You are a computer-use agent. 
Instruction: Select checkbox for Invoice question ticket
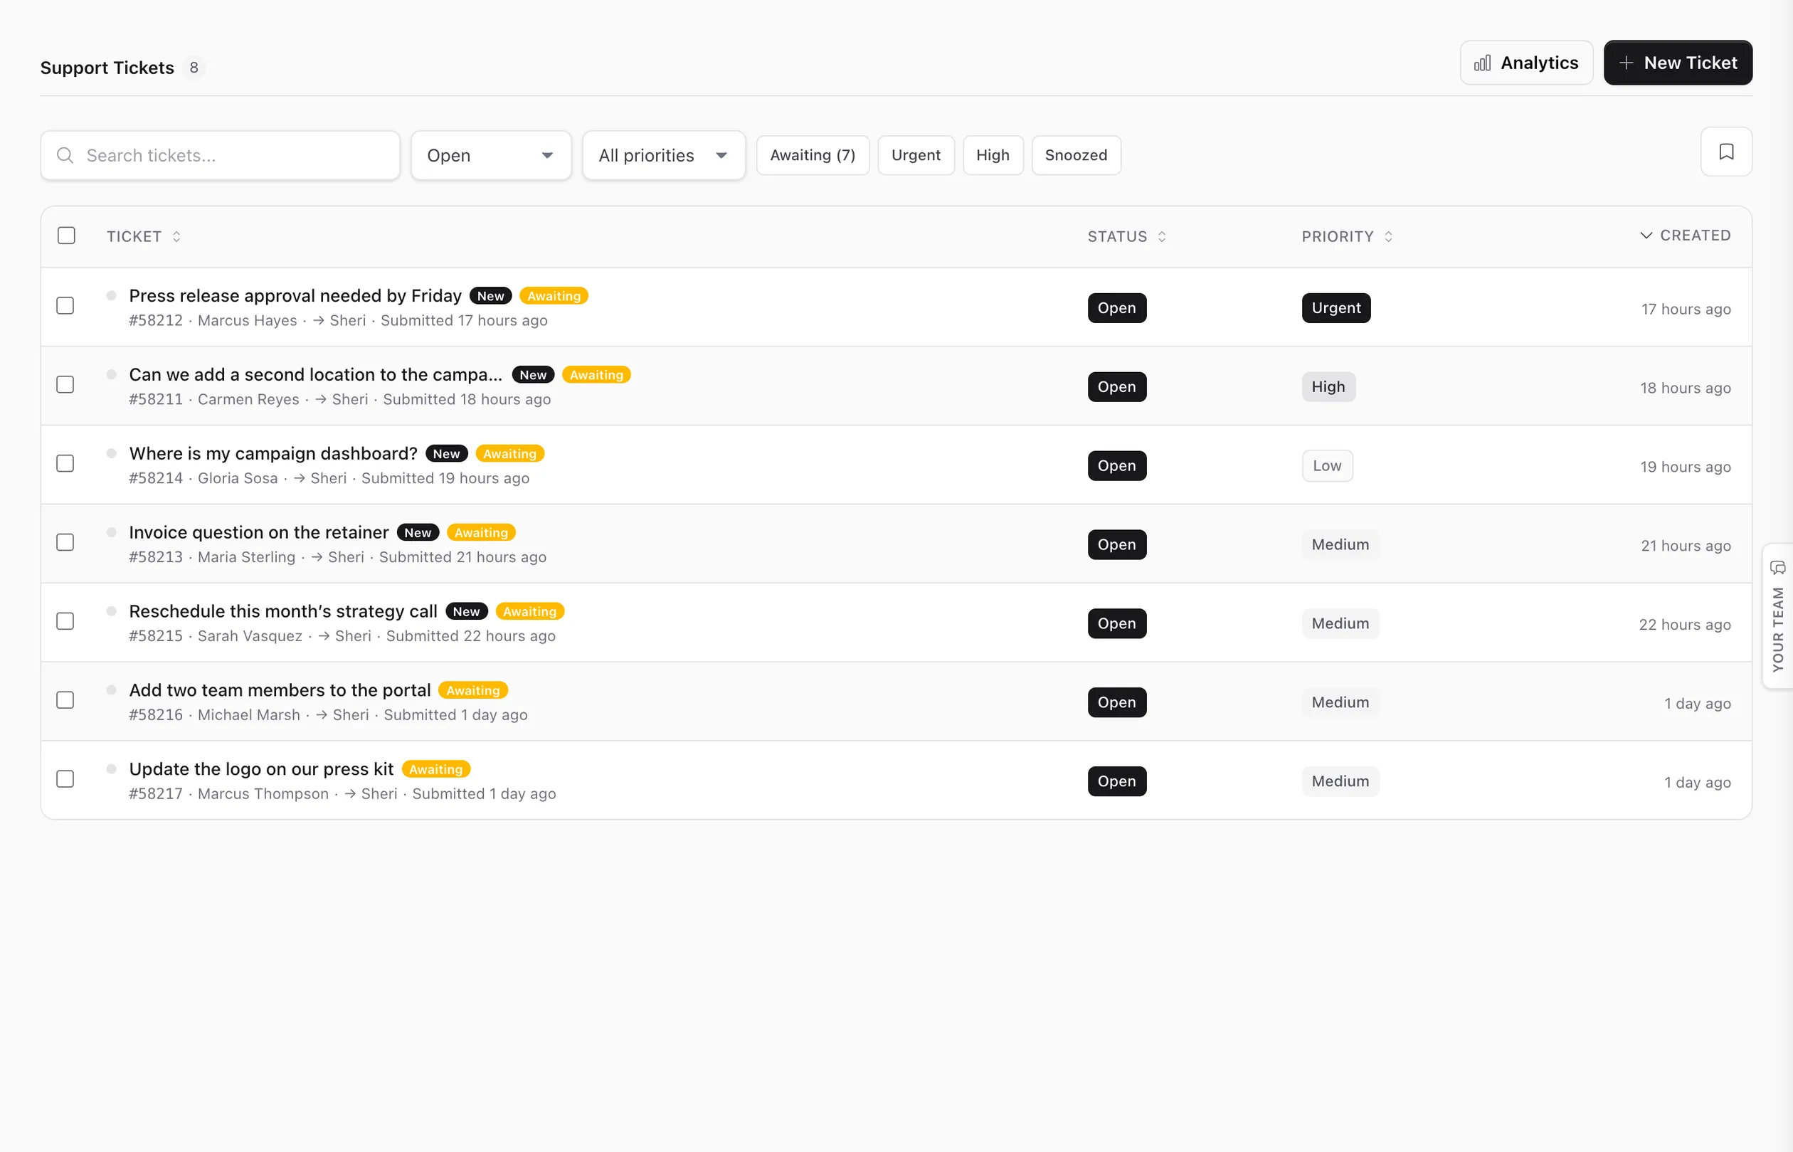(66, 542)
